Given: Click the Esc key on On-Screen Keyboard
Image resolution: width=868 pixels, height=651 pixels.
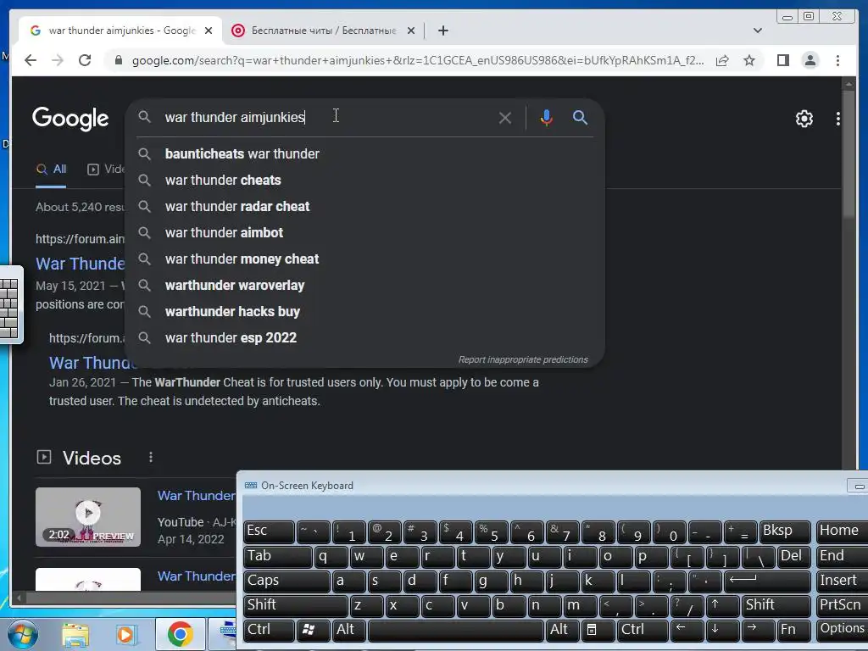Looking at the screenshot, I should (x=269, y=531).
